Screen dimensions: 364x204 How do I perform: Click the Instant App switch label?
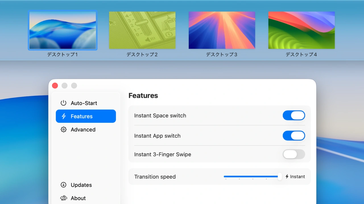pos(157,136)
